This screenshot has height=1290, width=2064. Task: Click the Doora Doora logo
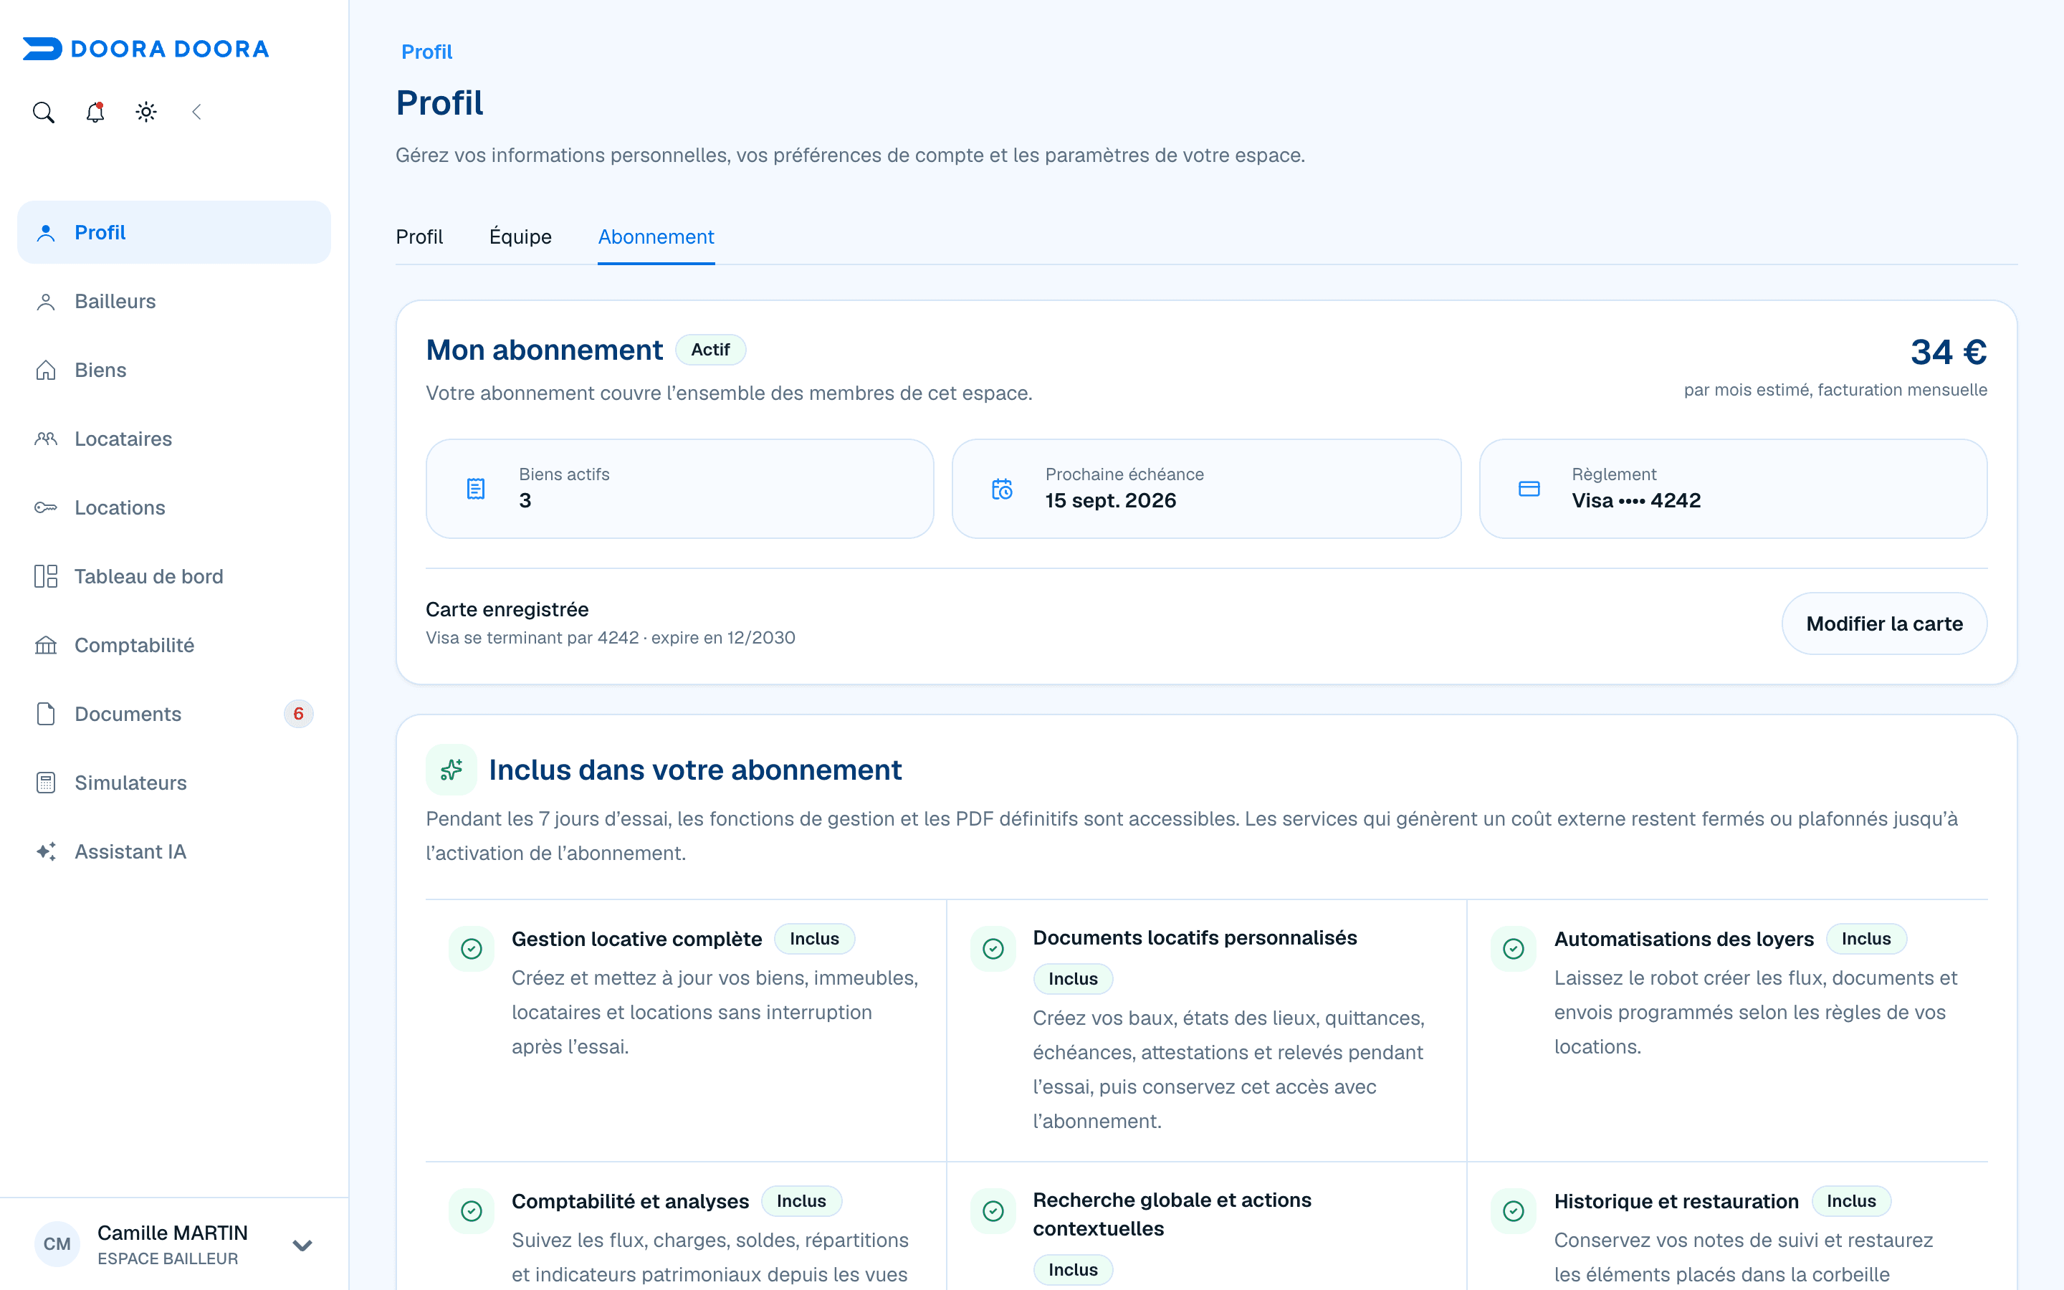pyautogui.click(x=146, y=49)
